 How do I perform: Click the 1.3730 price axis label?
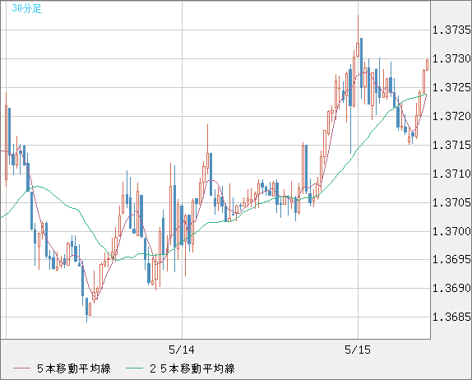tap(451, 58)
